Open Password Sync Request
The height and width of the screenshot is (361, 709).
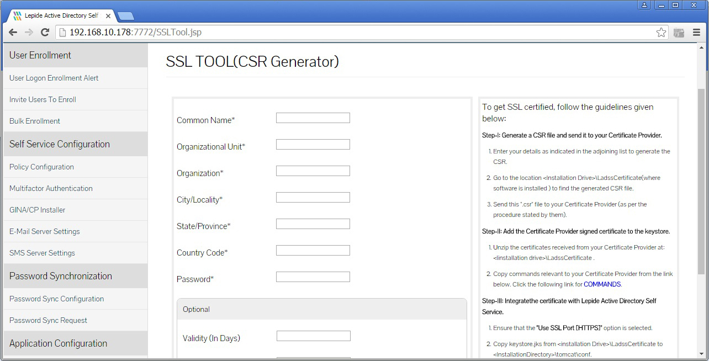click(x=76, y=320)
